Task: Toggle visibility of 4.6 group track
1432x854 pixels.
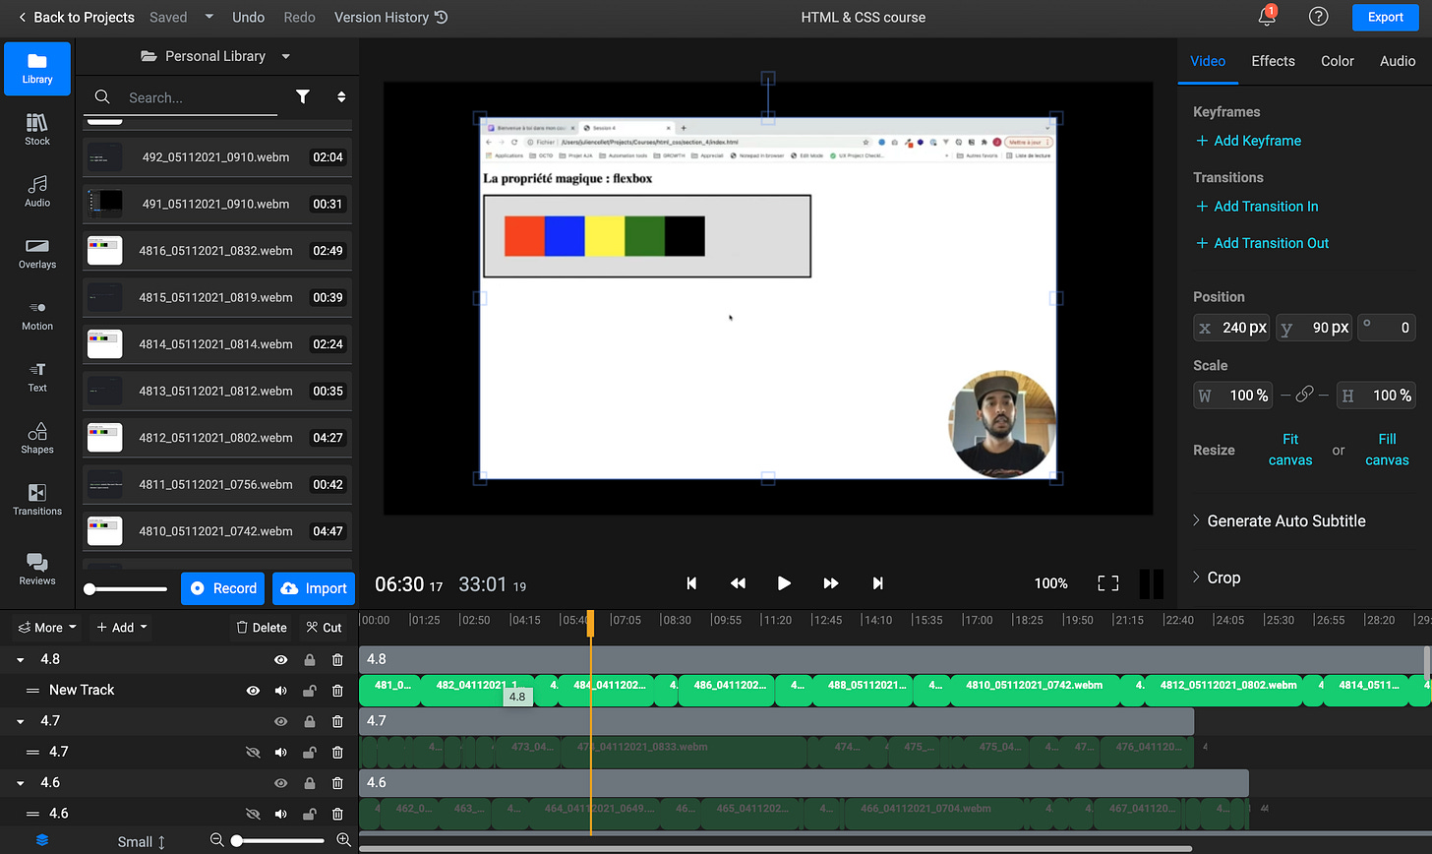Action: (x=281, y=783)
